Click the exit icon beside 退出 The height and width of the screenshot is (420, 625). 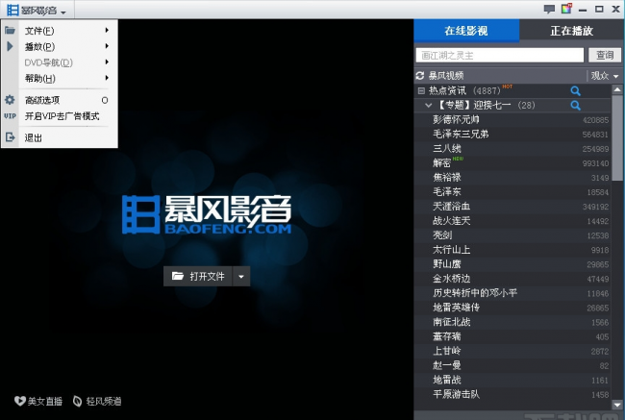(x=10, y=137)
